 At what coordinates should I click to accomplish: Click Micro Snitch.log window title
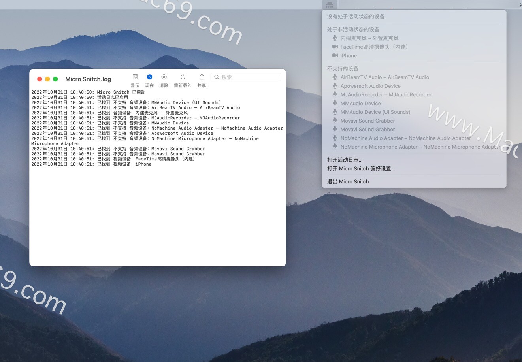click(88, 79)
